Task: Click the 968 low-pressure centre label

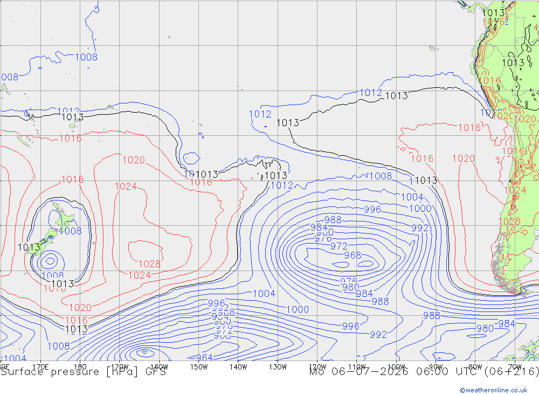Action: pos(353,255)
